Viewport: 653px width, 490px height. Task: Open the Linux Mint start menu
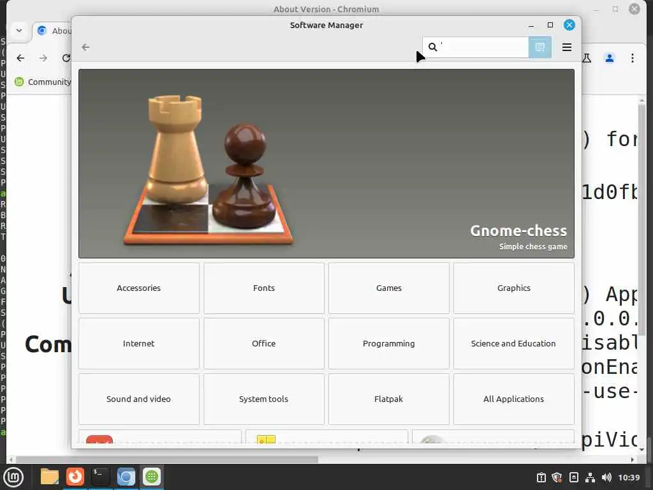click(x=13, y=477)
